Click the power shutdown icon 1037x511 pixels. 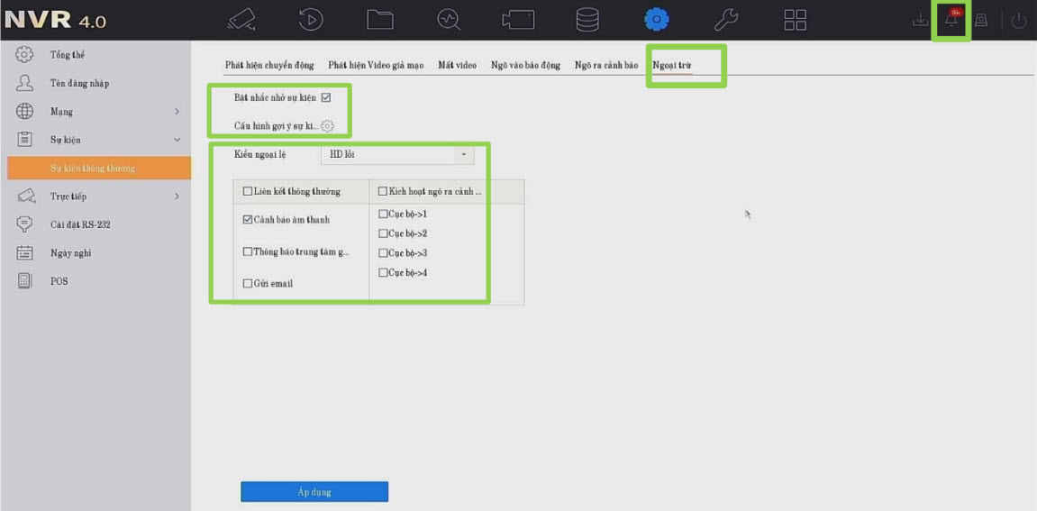coord(1019,21)
